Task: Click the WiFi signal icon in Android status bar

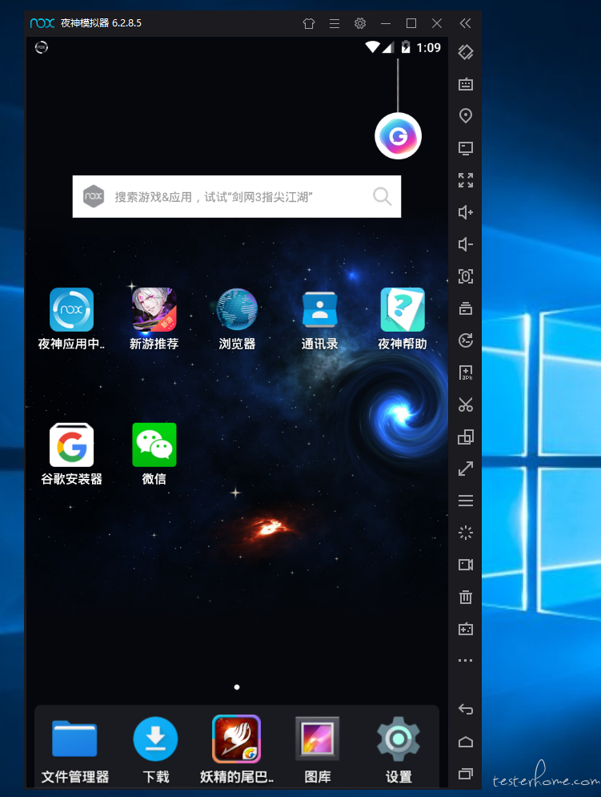Action: pos(372,47)
